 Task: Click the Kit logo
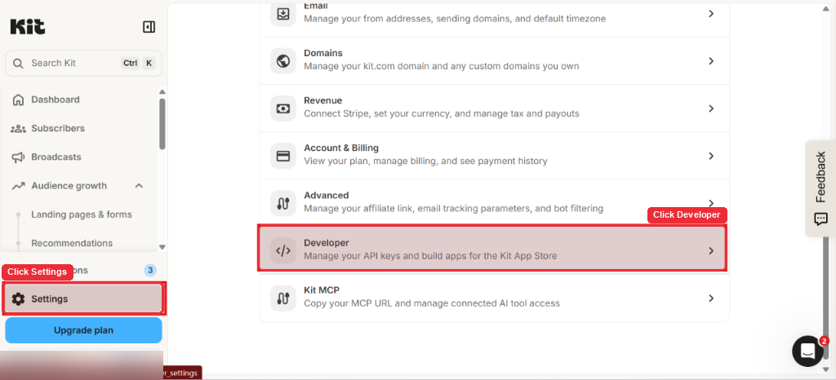[28, 27]
